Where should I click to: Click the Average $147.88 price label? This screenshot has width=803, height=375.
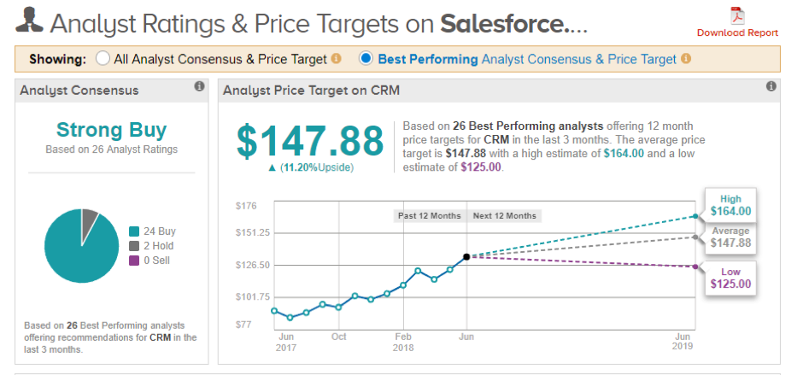click(730, 237)
